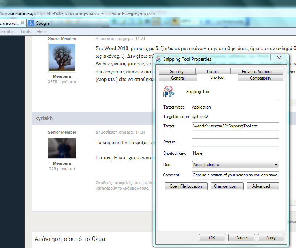Select the General tab
296x248 pixels.
(x=178, y=78)
